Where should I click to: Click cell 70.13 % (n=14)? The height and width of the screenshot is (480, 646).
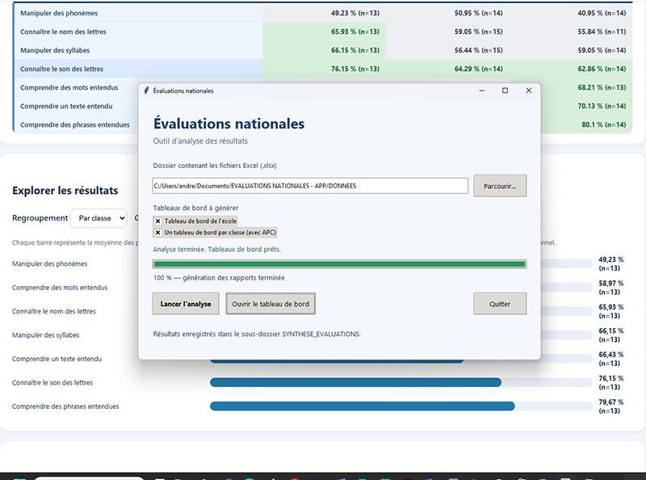click(602, 106)
